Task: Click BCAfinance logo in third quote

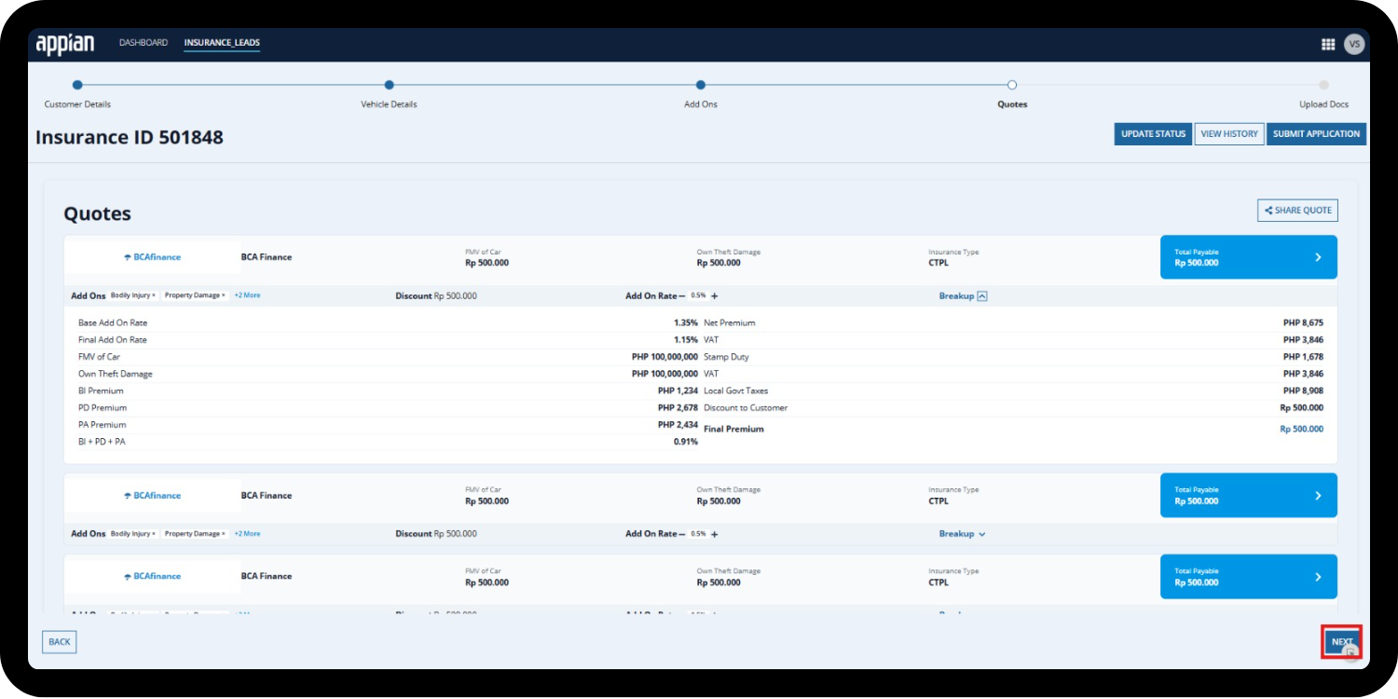Action: [x=152, y=576]
